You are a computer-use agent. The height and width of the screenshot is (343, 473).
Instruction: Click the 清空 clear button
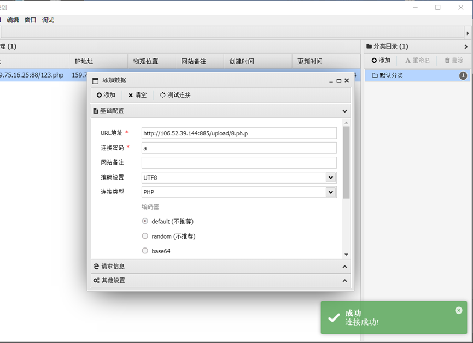[137, 95]
